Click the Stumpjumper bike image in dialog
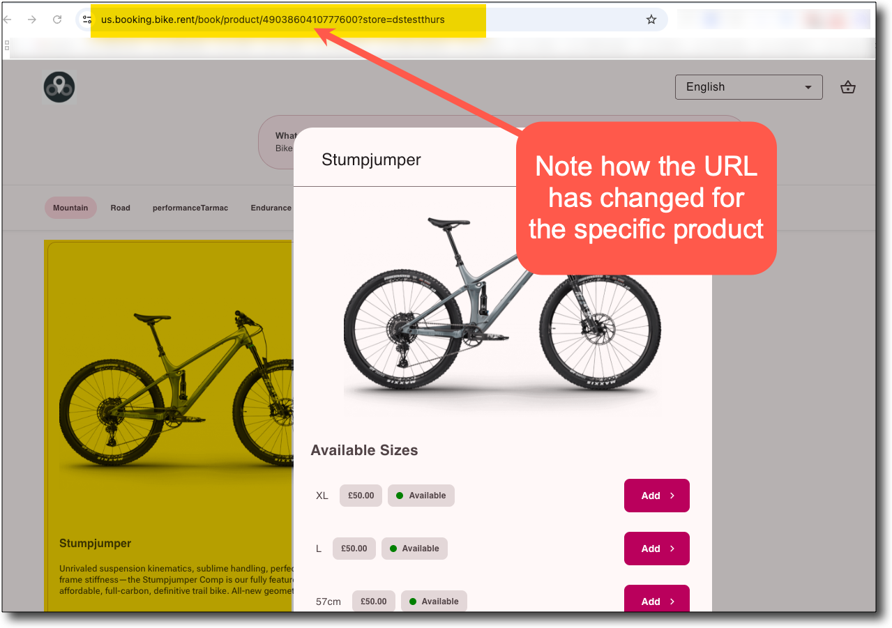Viewport: 892px width, 628px height. (x=502, y=307)
